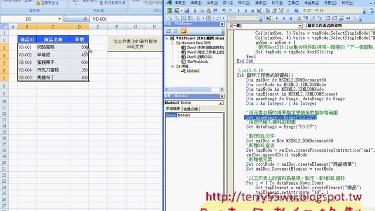Click Run play icon on debug toolbar
The image size is (375, 211).
[277, 18]
